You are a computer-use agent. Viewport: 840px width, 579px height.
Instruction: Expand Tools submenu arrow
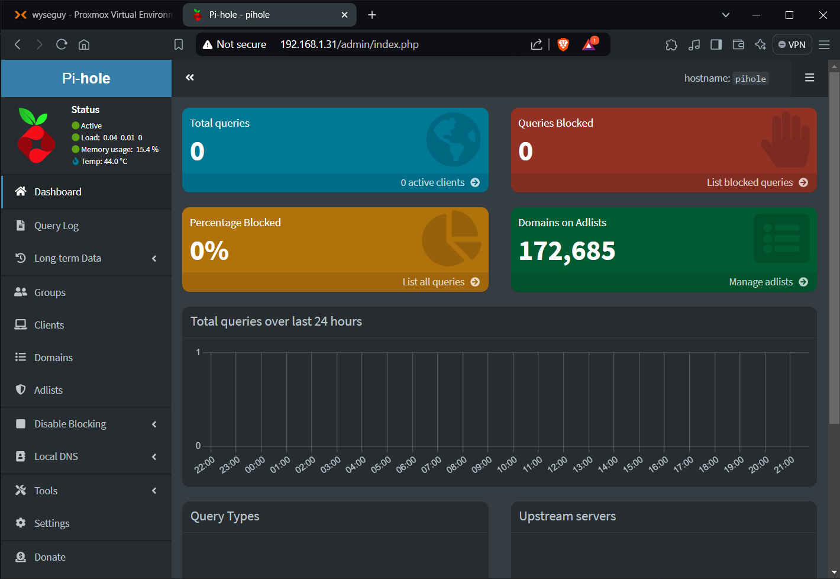click(x=154, y=491)
